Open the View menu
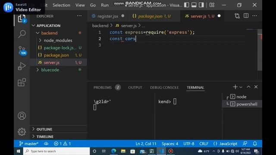Image resolution: width=276 pixels, height=155 pixels. [80, 5]
